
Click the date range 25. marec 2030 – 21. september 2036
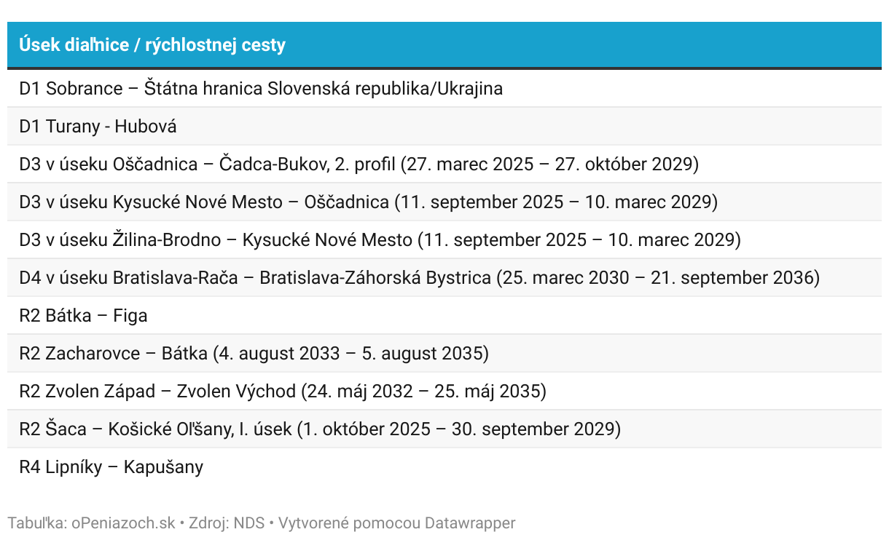(x=658, y=278)
